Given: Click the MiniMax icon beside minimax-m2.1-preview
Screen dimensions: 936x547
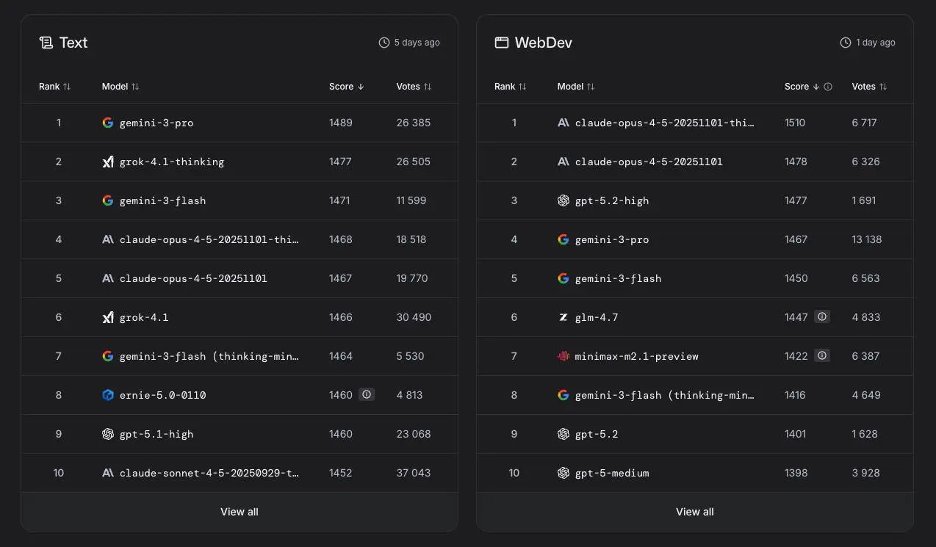Looking at the screenshot, I should 564,356.
